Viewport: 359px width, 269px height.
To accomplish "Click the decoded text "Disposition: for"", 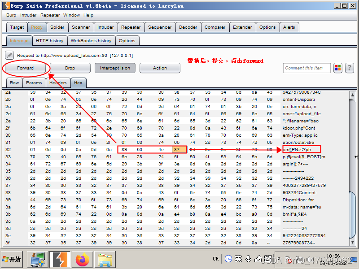I will click(298, 200).
